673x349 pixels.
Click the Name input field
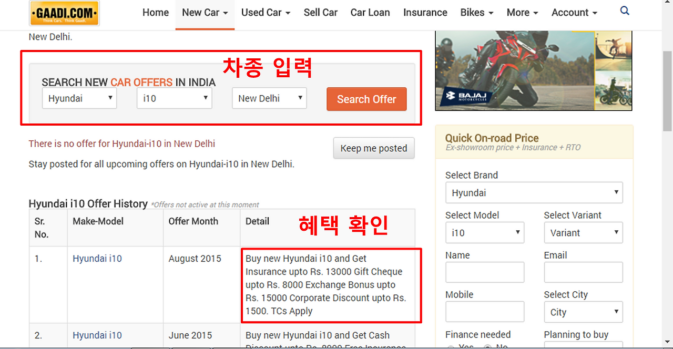[485, 272]
